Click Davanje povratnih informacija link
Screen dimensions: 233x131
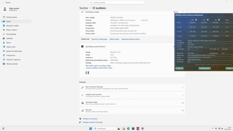(93, 122)
